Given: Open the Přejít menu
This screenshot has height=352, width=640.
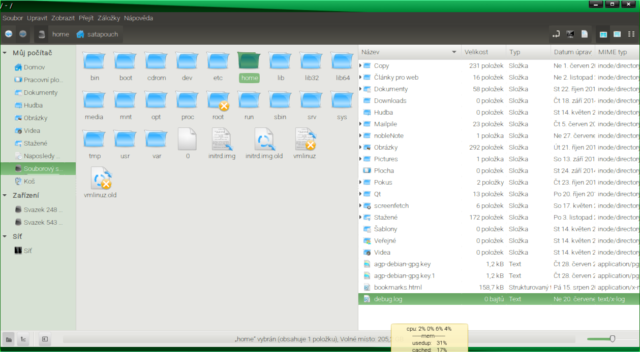Looking at the screenshot, I should tap(86, 18).
